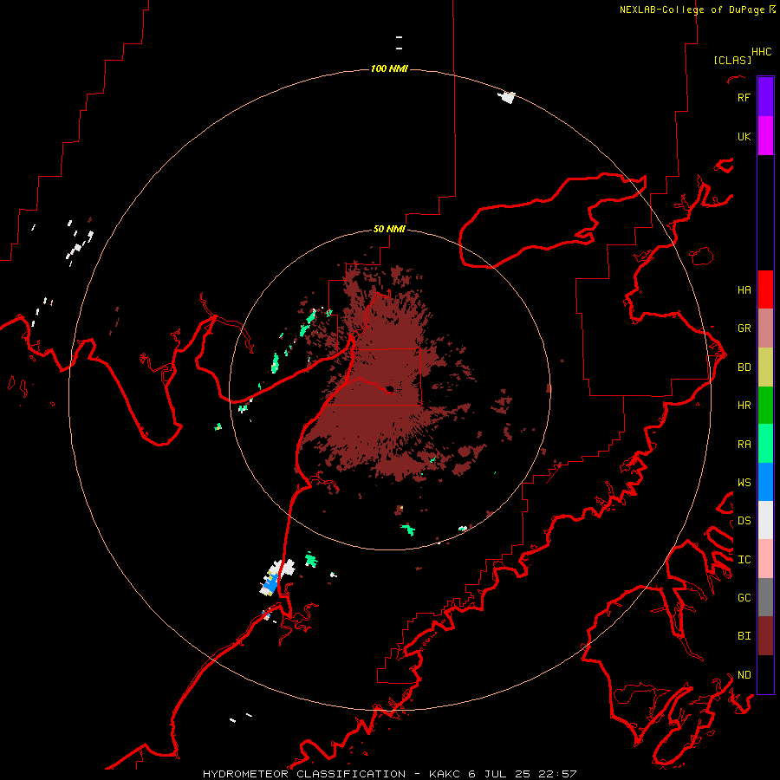Click the GR pink-brown legend swatch
The height and width of the screenshot is (780, 780).
click(765, 328)
